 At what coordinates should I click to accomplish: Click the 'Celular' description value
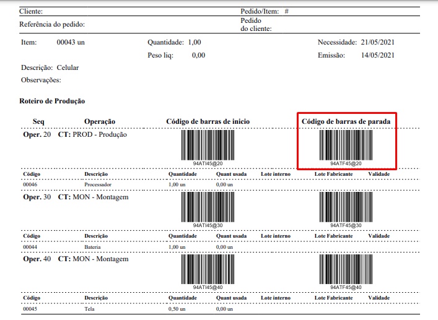pos(68,67)
